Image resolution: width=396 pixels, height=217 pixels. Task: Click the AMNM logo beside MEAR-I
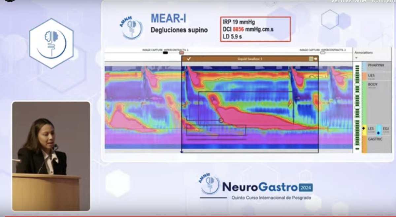(x=131, y=27)
